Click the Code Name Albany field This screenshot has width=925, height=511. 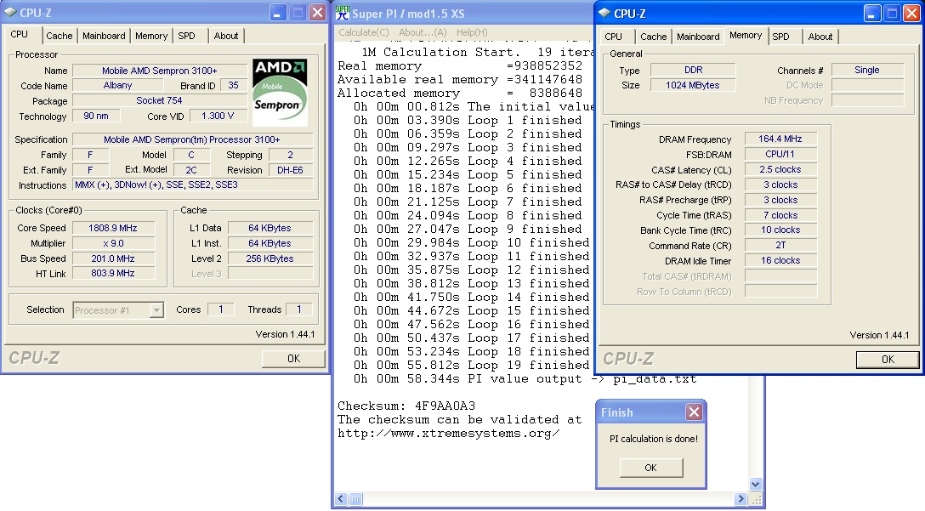(117, 86)
